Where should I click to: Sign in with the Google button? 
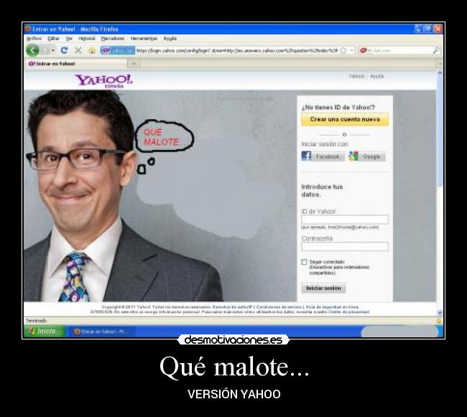[x=367, y=156]
